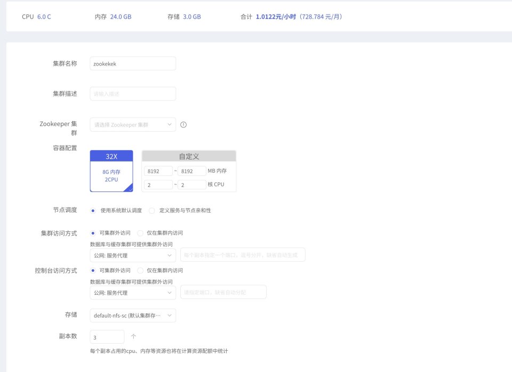Focus the 集群访问方式 port list input
512x372 pixels.
click(243, 255)
